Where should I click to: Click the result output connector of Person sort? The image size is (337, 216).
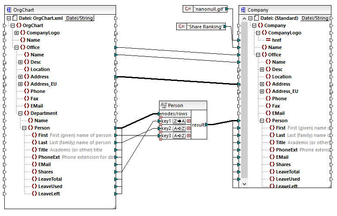(207, 125)
